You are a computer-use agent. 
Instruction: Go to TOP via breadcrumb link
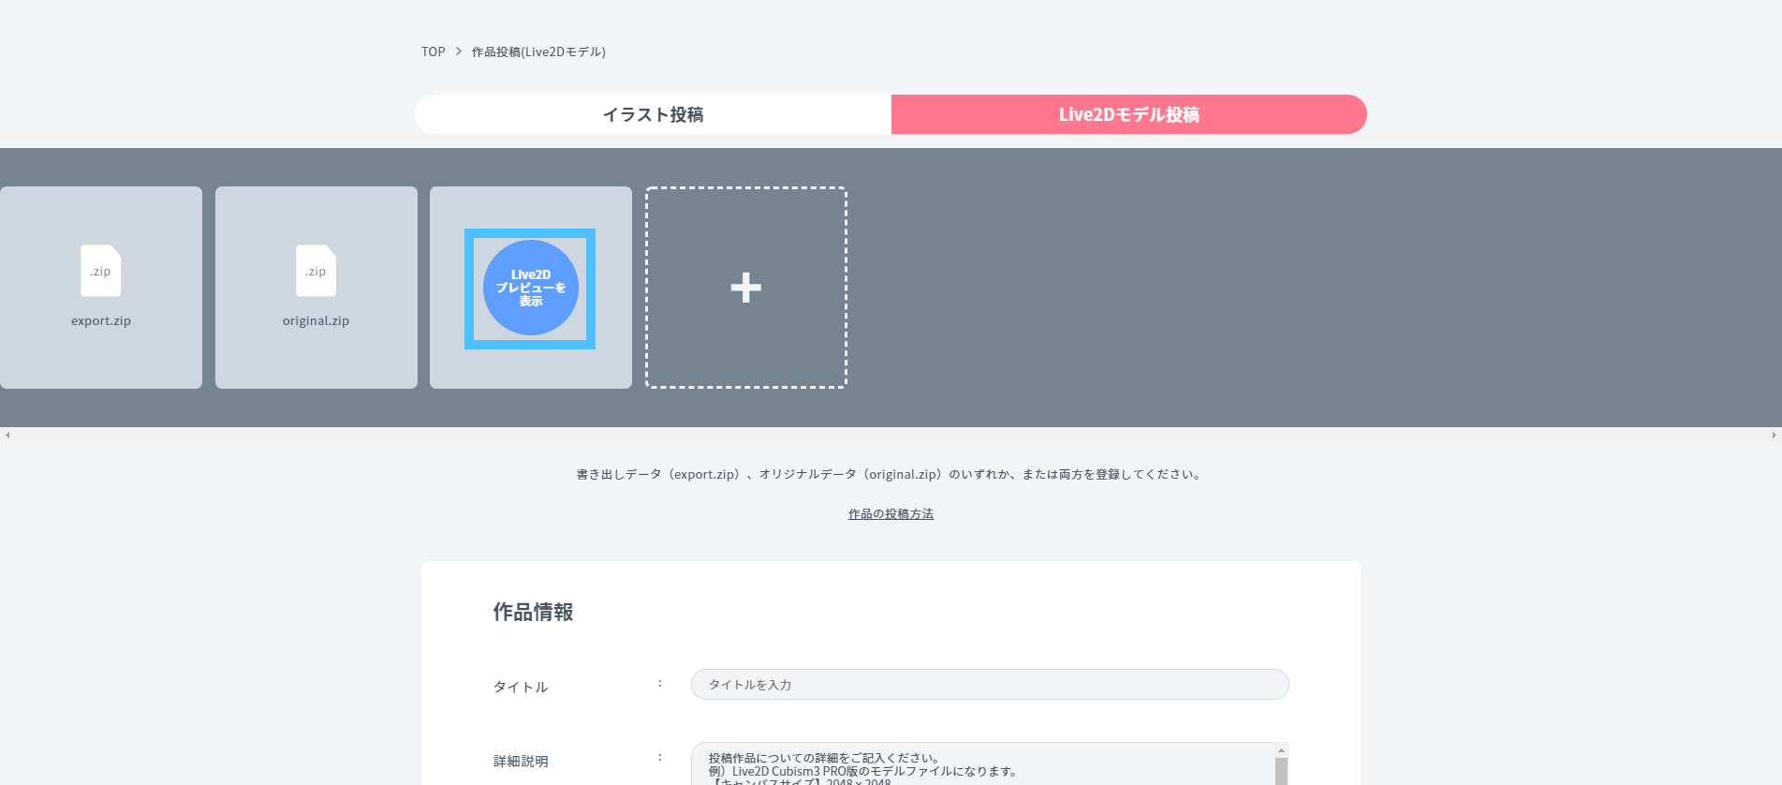click(x=433, y=52)
